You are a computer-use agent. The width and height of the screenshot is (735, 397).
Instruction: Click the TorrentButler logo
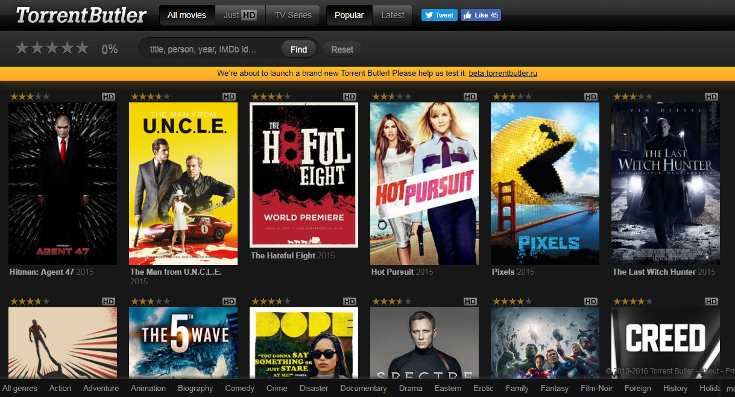pos(81,15)
